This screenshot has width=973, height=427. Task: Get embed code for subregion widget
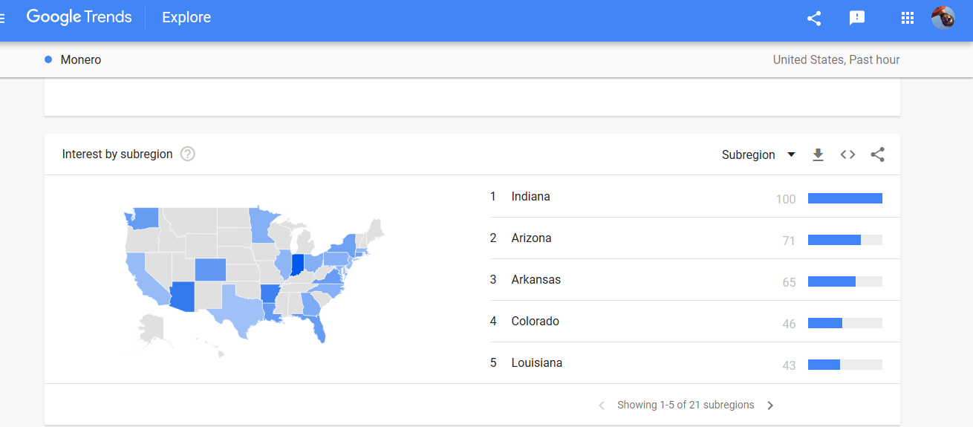[847, 154]
